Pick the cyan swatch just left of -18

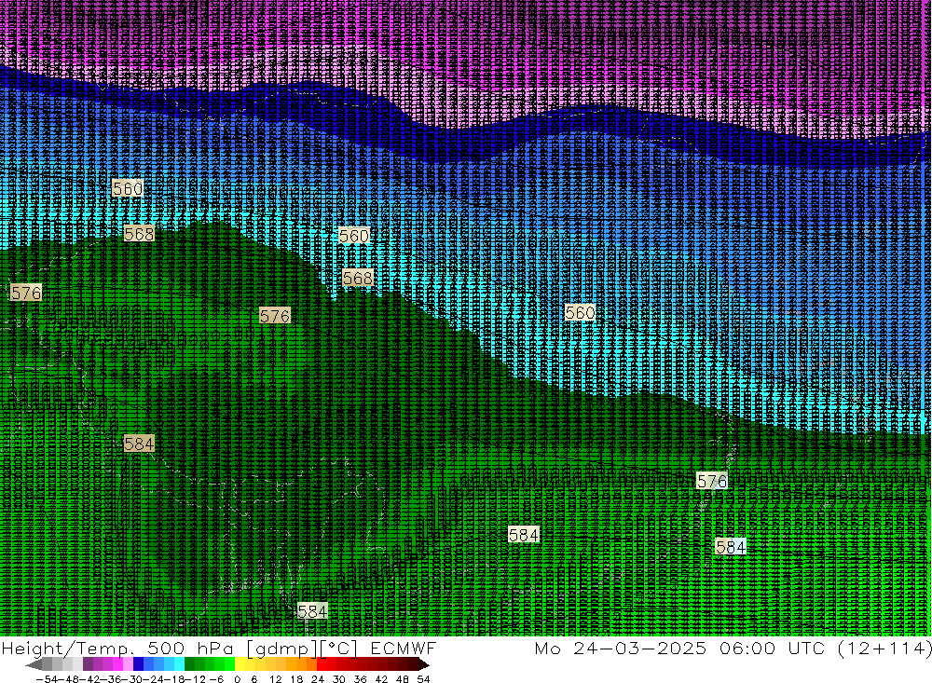(x=179, y=664)
